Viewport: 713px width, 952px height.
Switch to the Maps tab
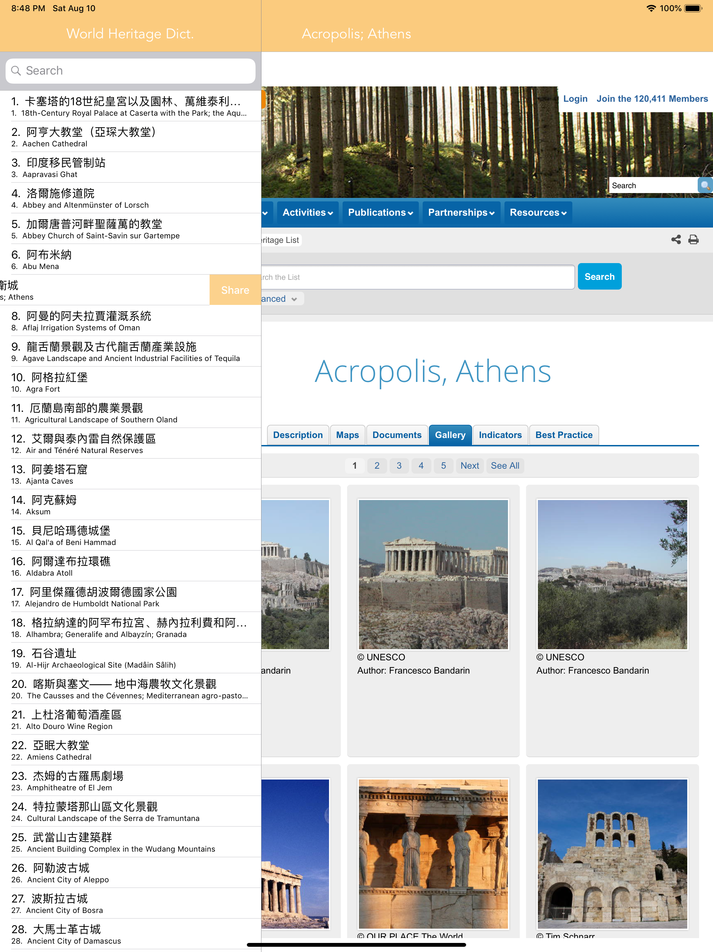point(347,435)
